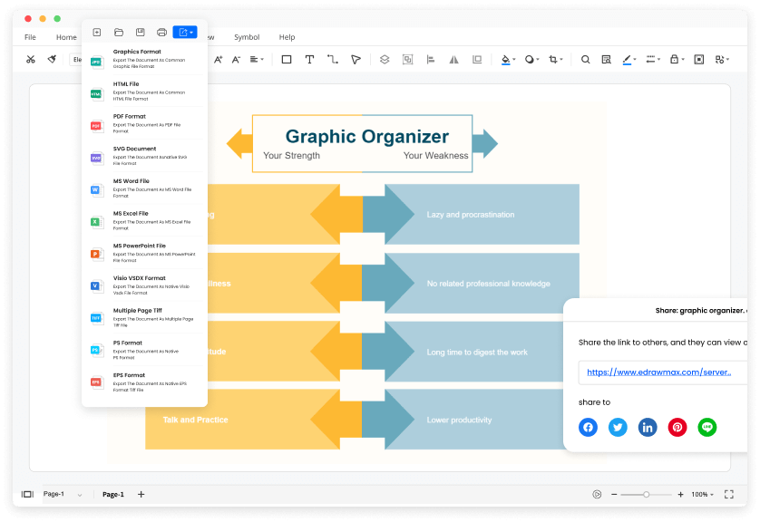
Task: Click the Flip Horizontal mirror icon
Action: (453, 59)
